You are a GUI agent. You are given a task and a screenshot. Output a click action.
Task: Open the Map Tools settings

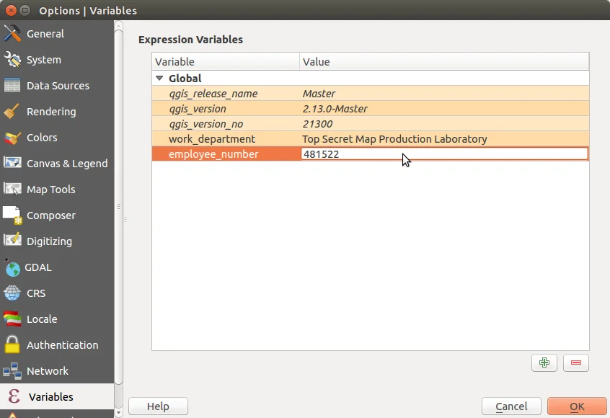pos(51,189)
